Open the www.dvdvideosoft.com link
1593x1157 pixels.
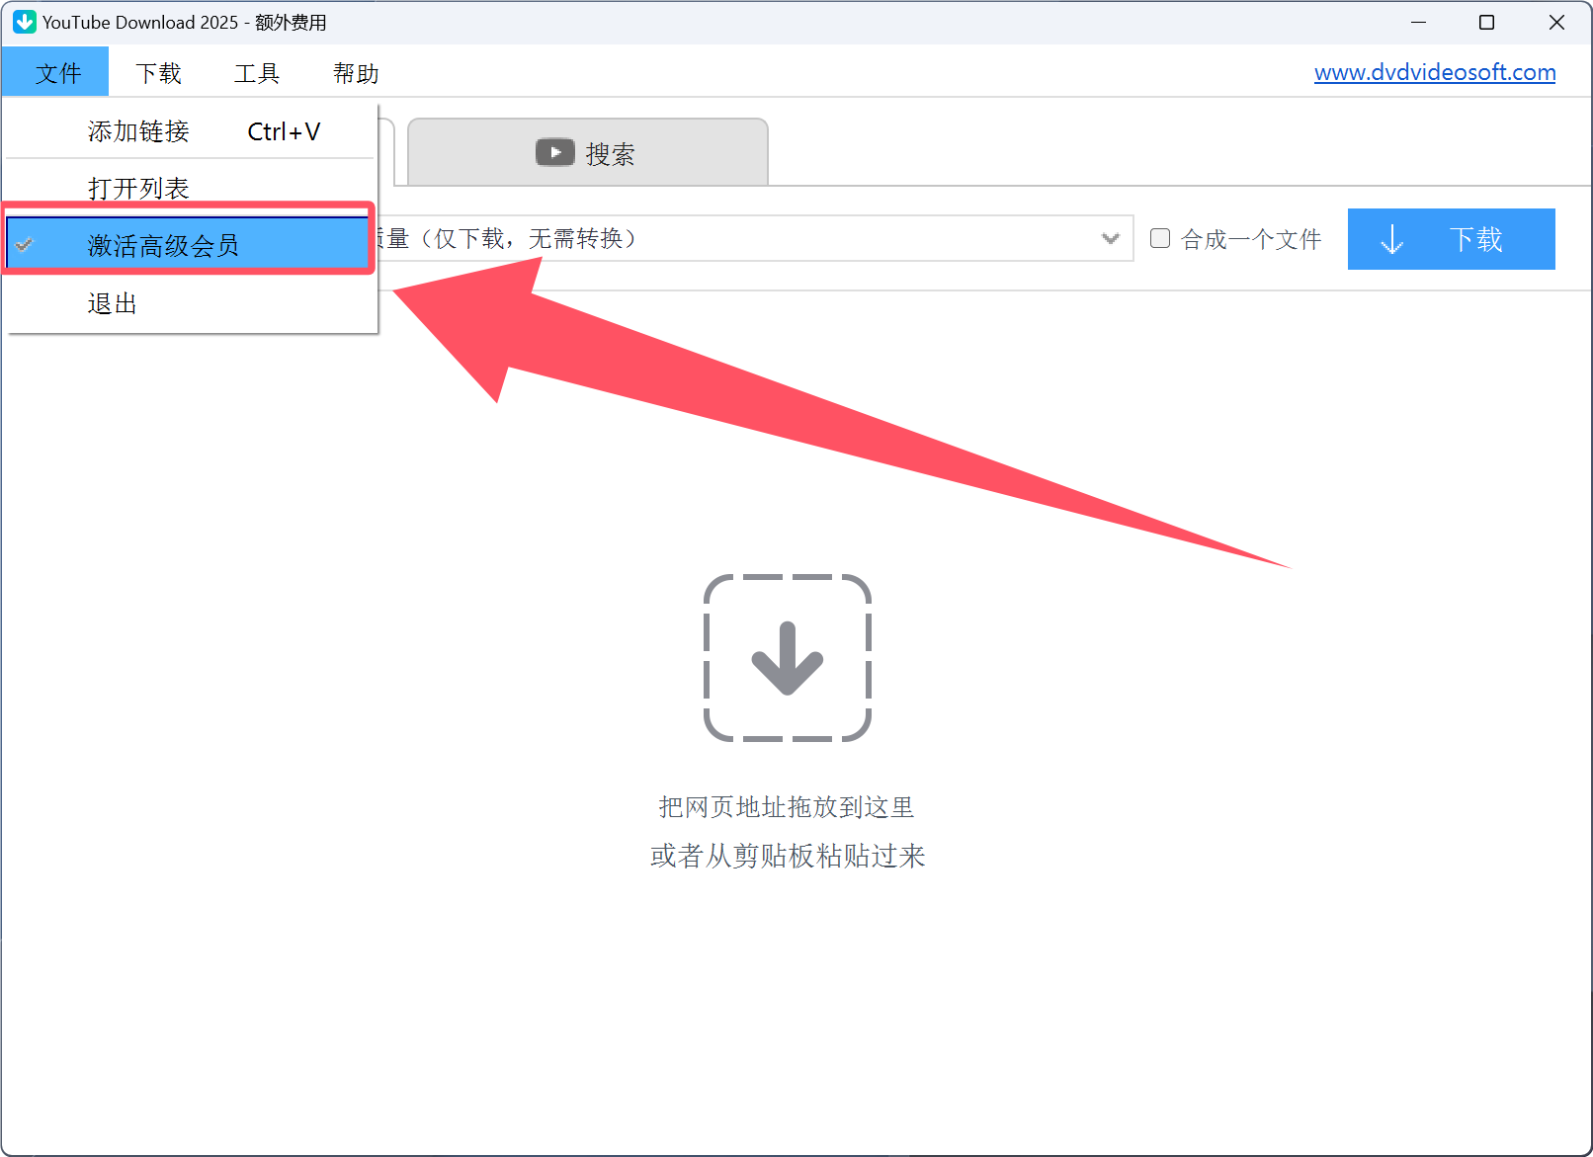click(1434, 72)
